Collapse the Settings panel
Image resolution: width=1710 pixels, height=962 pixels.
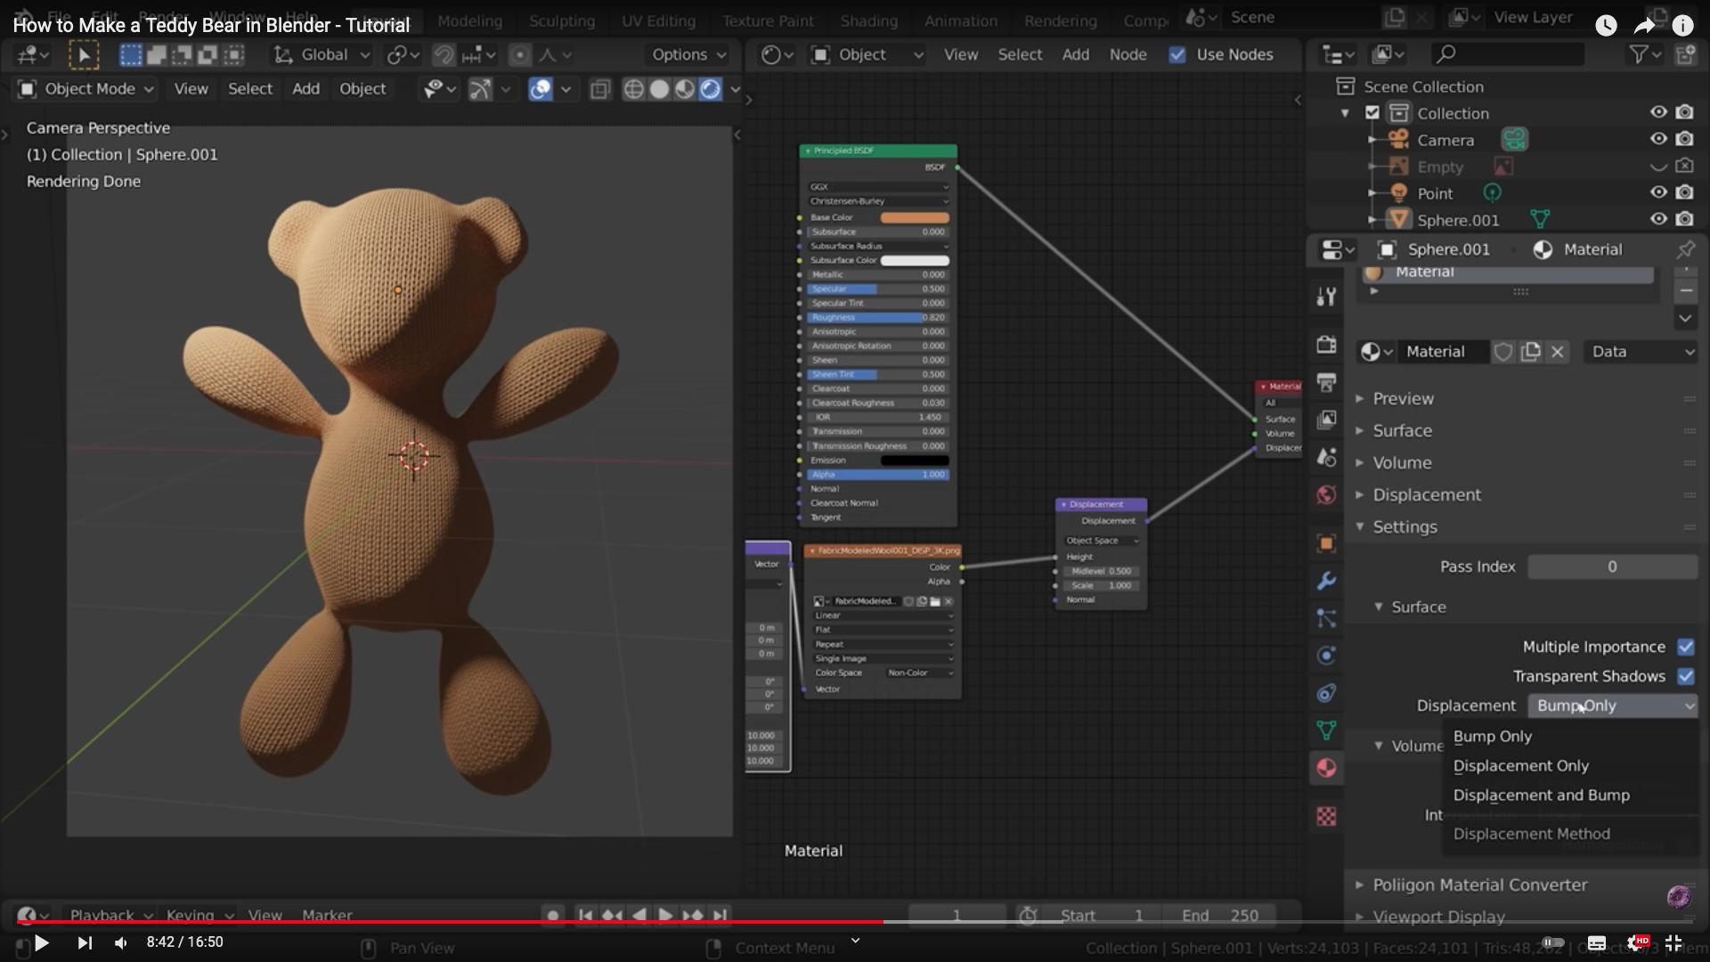(x=1404, y=526)
